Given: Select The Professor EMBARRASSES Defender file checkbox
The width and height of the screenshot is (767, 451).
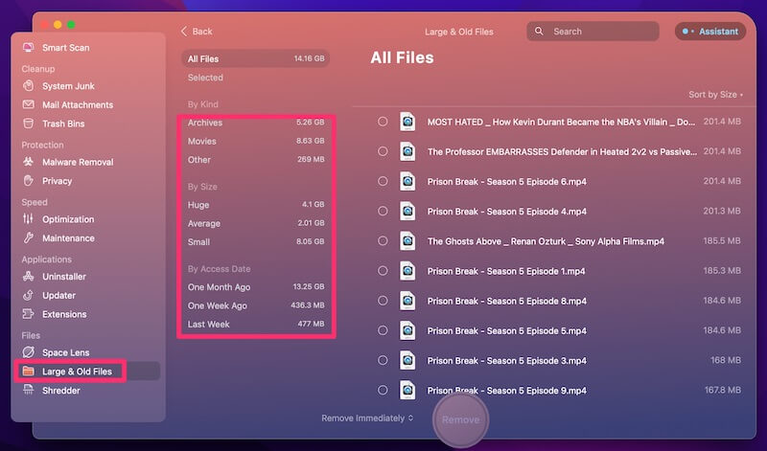Looking at the screenshot, I should tap(383, 151).
